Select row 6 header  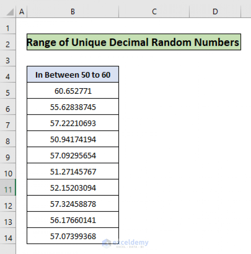[8, 107]
